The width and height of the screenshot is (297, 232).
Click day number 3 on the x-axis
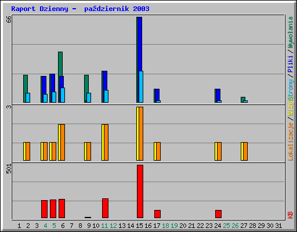click(37, 226)
